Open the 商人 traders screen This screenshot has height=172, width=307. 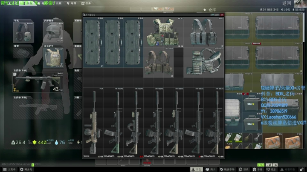click(x=211, y=169)
